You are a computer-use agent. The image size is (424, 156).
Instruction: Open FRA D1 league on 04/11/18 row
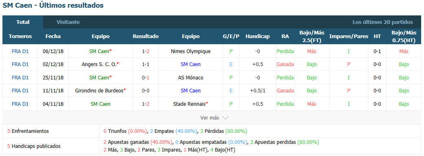pos(20,104)
